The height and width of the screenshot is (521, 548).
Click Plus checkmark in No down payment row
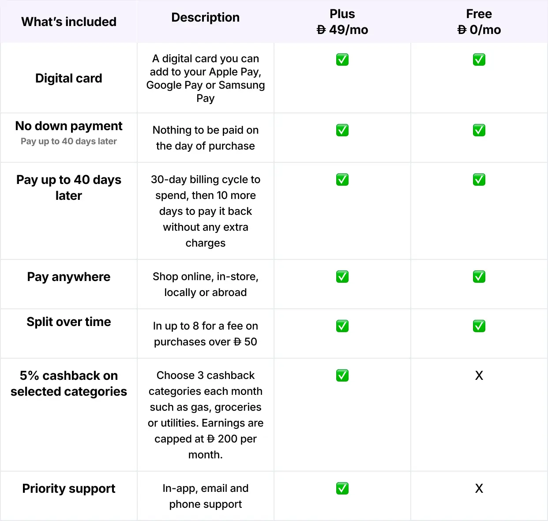342,130
